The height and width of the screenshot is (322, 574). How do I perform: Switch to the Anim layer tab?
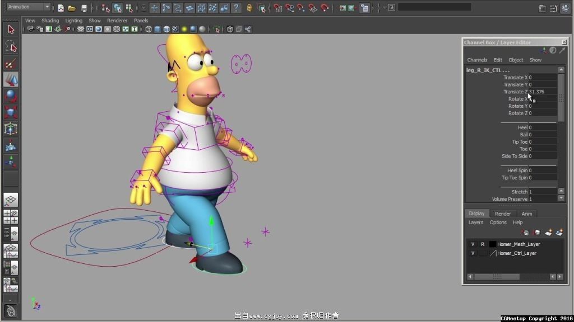(x=527, y=214)
